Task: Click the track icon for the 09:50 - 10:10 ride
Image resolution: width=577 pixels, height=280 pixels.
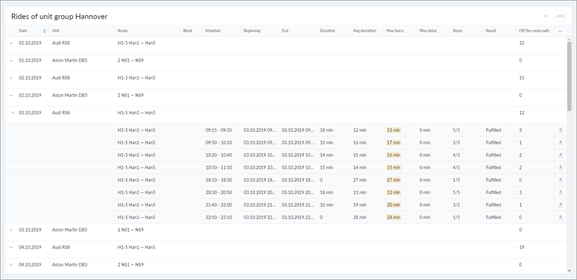Action: 560,142
